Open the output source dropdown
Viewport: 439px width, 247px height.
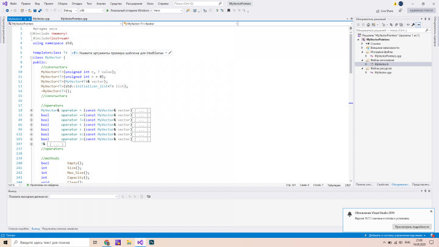click(x=84, y=196)
